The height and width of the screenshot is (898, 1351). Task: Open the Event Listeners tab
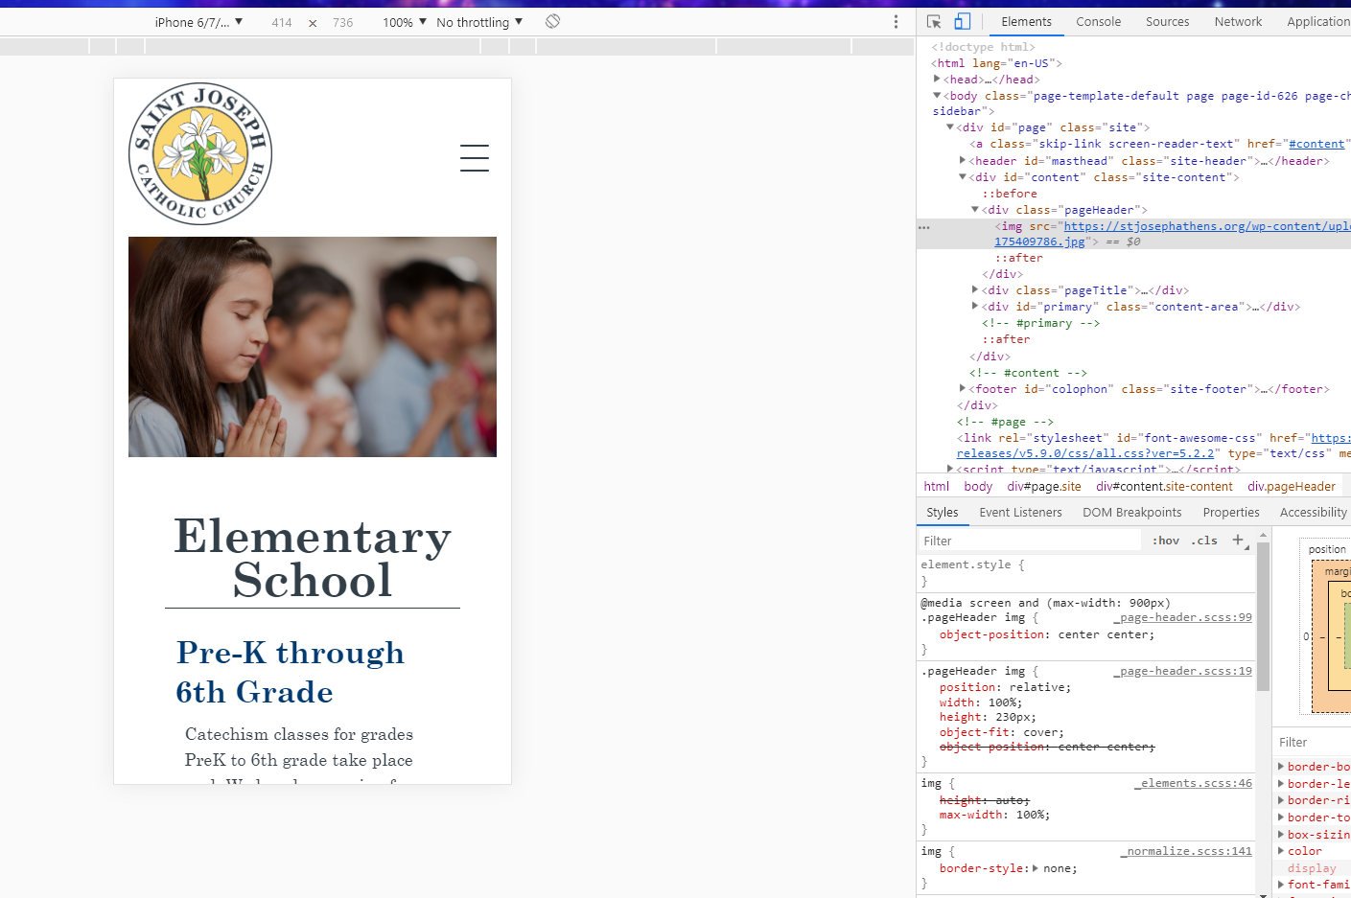tap(1020, 513)
